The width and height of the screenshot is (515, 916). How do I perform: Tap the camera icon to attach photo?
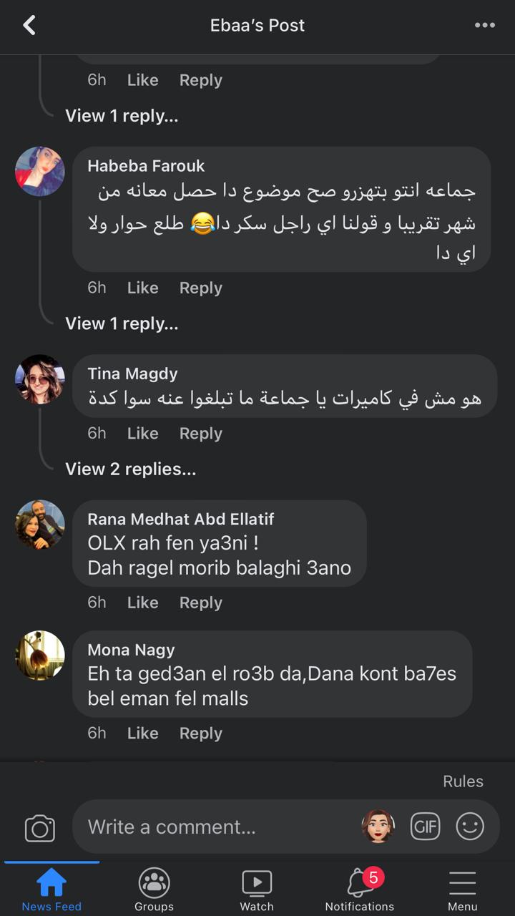click(40, 828)
